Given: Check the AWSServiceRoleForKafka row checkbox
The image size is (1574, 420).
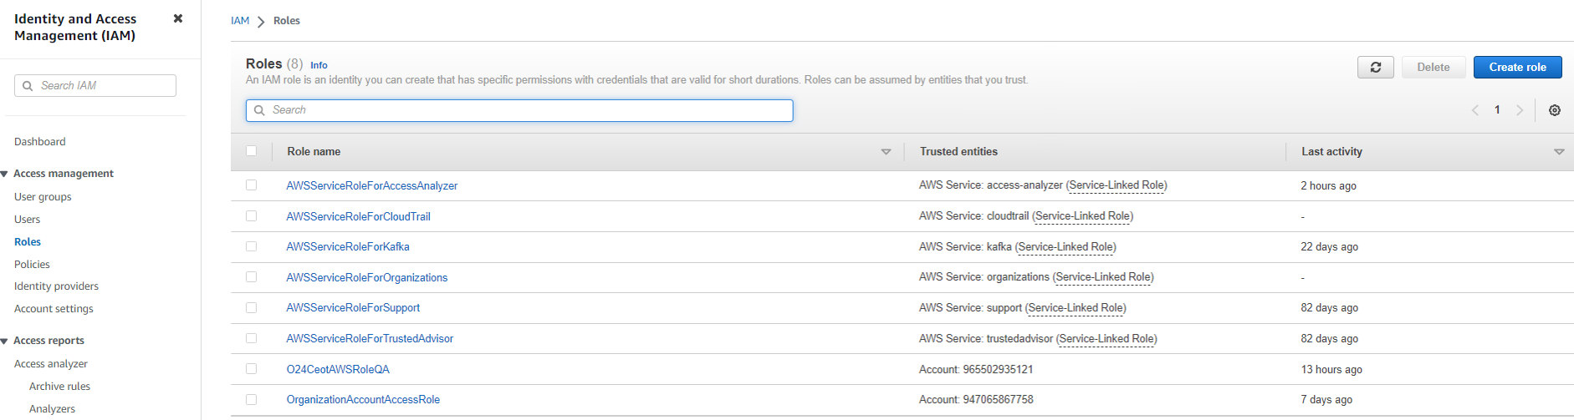Looking at the screenshot, I should click(252, 246).
